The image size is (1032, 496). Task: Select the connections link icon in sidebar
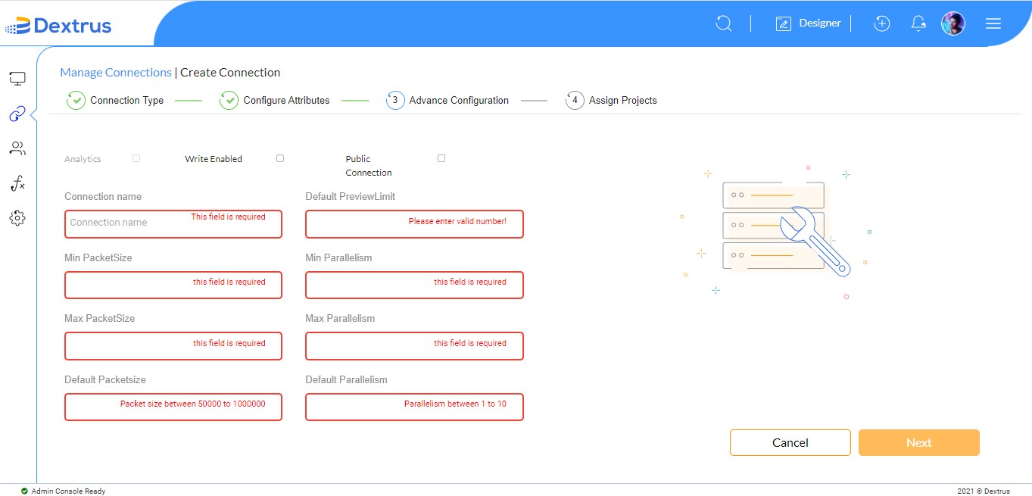(x=17, y=114)
